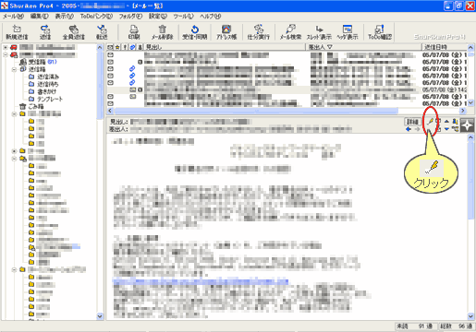Click the circled pen icon in preview header
Image resolution: width=476 pixels, height=332 pixels.
tap(431, 122)
